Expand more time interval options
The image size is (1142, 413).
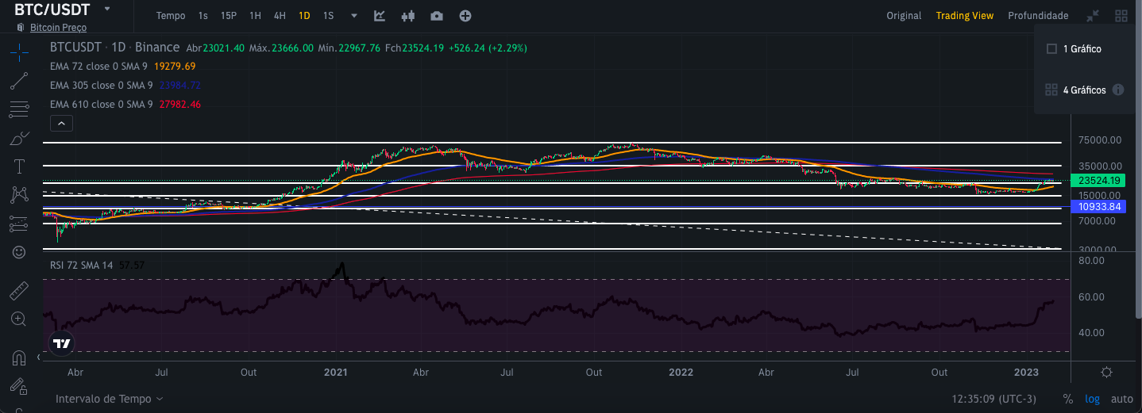(354, 16)
